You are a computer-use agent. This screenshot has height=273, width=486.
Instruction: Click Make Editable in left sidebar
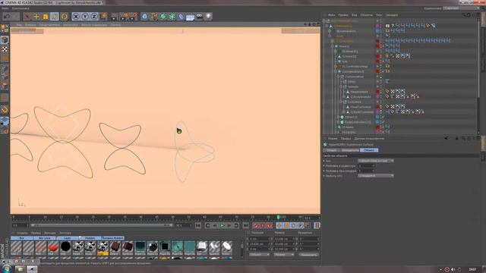click(x=5, y=29)
